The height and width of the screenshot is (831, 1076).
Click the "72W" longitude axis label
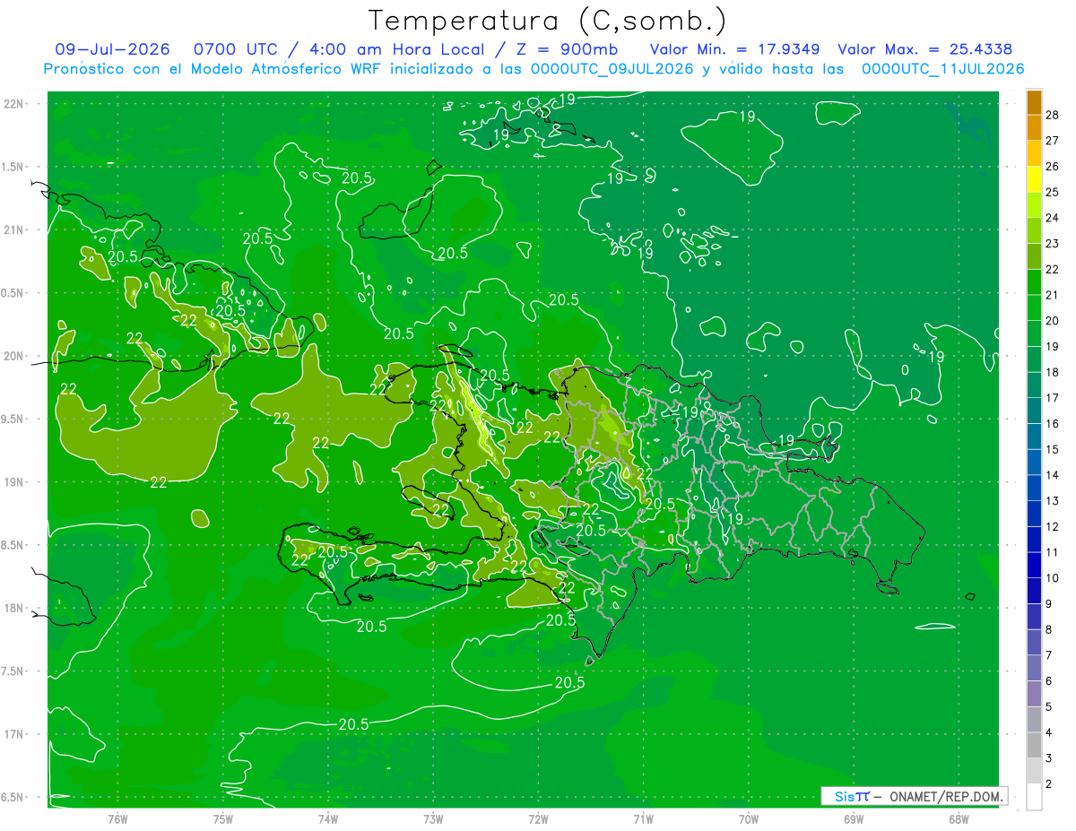[538, 818]
